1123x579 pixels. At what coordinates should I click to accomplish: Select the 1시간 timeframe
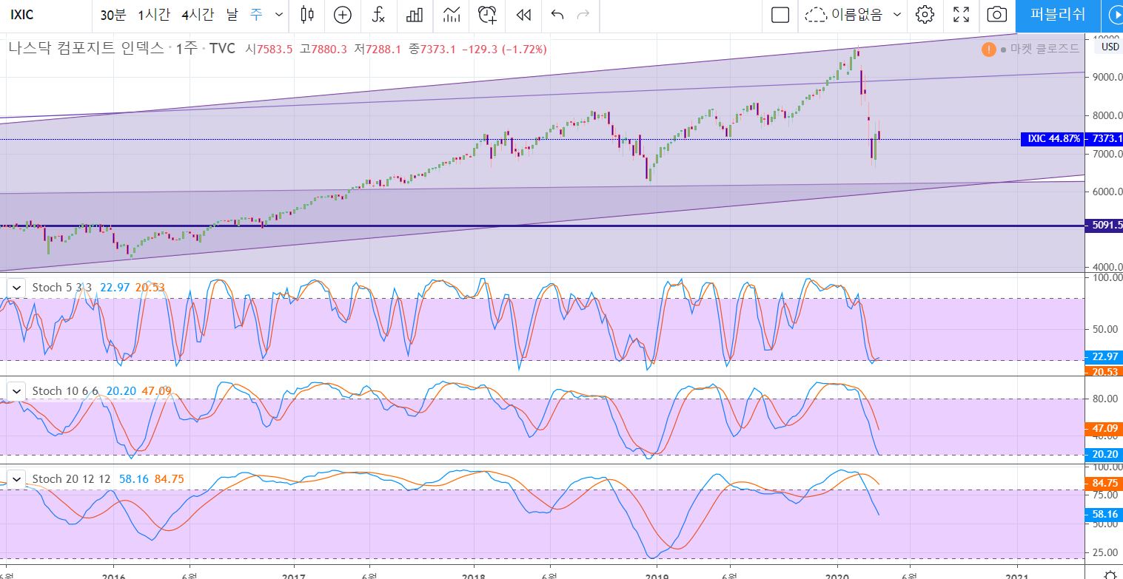[155, 14]
